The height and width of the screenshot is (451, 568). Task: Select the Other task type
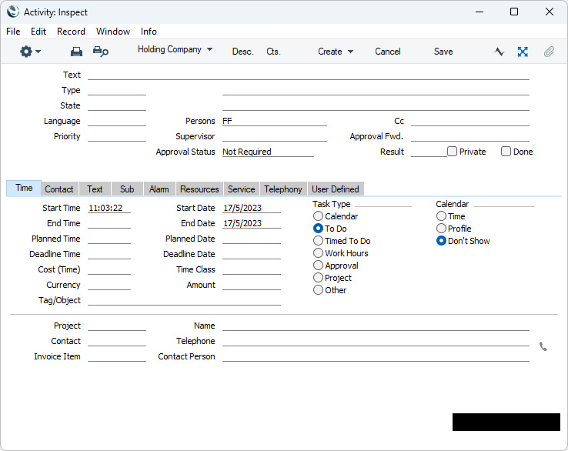pos(318,290)
